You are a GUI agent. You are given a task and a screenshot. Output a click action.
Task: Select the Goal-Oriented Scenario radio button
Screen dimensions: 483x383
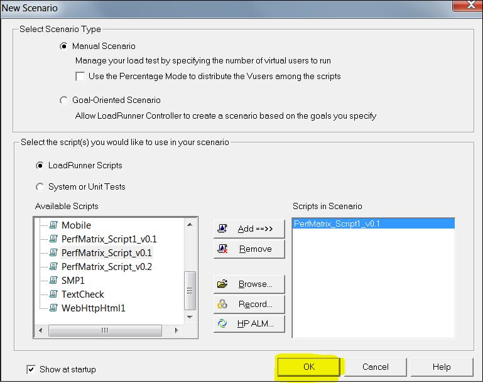coord(63,100)
